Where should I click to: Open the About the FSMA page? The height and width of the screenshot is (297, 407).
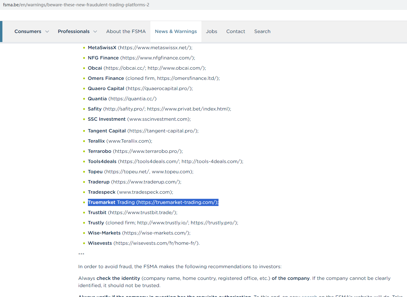coord(126,32)
